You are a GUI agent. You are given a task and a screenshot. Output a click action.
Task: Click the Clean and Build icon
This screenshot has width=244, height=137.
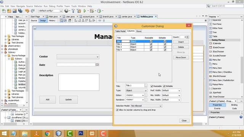pyautogui.click(x=79, y=11)
